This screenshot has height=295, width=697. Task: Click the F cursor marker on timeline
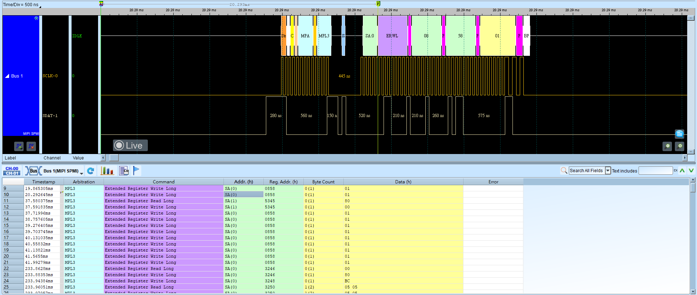[x=378, y=4]
